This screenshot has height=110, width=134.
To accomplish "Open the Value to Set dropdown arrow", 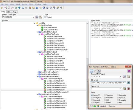I will point(121,89).
